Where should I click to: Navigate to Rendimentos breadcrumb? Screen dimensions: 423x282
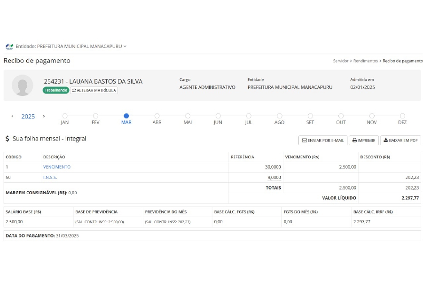coord(366,61)
